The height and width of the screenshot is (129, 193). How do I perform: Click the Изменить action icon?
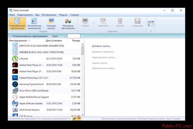coord(103,21)
